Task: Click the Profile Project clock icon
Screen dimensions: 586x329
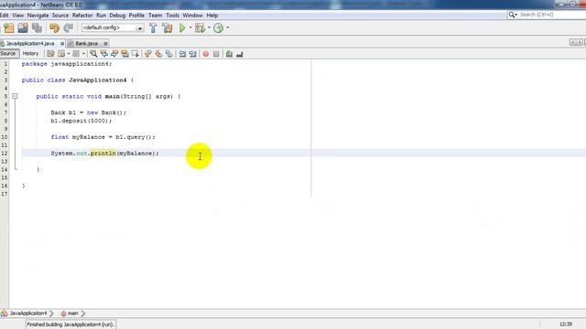Action: [x=219, y=28]
